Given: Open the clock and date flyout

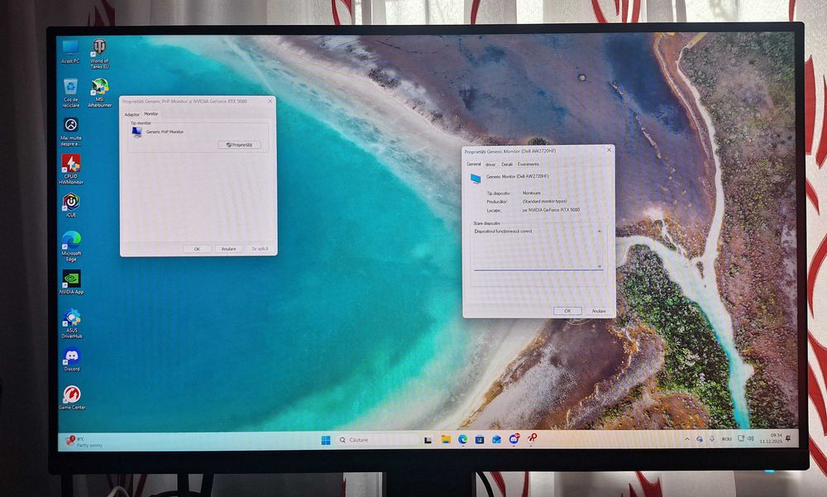Looking at the screenshot, I should [771, 438].
